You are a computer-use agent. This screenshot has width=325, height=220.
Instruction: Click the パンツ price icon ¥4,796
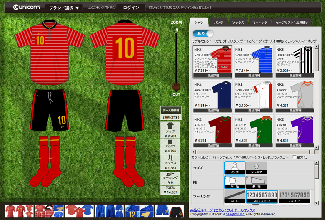170,146
